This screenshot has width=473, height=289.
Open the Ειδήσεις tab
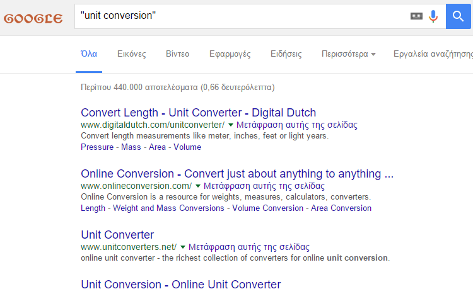tap(286, 54)
